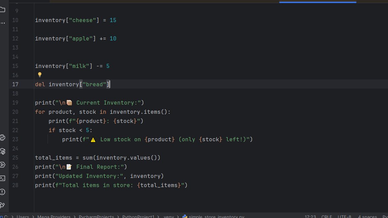This screenshot has height=218, width=388.
Task: Click the blue progress bar at the top
Action: [x=317, y=2]
